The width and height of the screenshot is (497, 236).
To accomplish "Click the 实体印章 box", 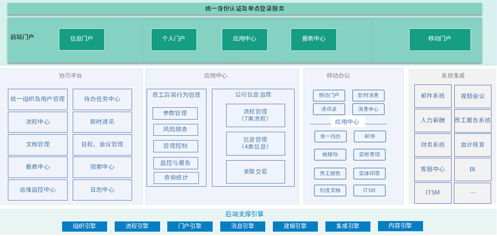I will coord(369,174).
